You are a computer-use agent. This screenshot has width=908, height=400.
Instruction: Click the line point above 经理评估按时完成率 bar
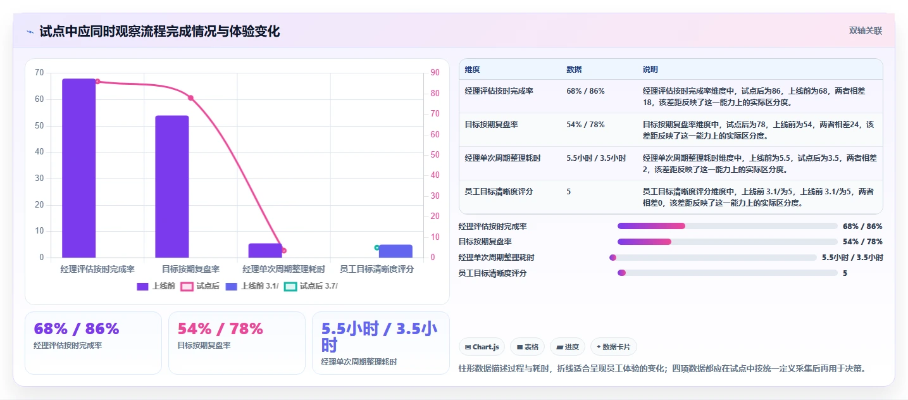(x=97, y=81)
